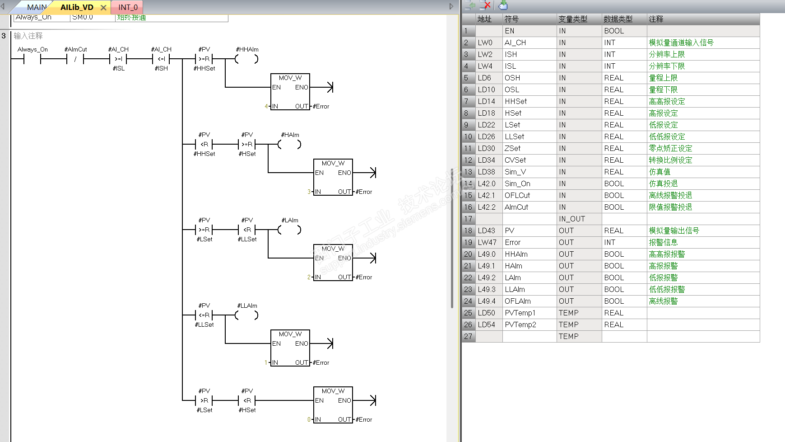This screenshot has height=442, width=785.
Task: Click the 变量类型 column header
Action: click(x=579, y=19)
